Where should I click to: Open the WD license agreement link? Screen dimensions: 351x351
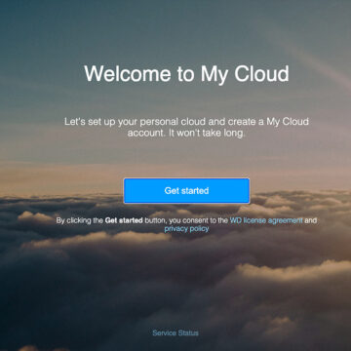click(266, 220)
